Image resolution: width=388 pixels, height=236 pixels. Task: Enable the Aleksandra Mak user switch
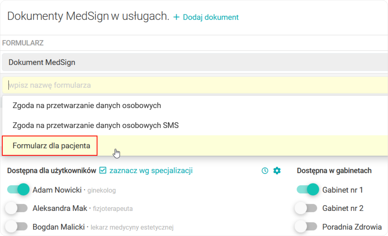pyautogui.click(x=17, y=208)
